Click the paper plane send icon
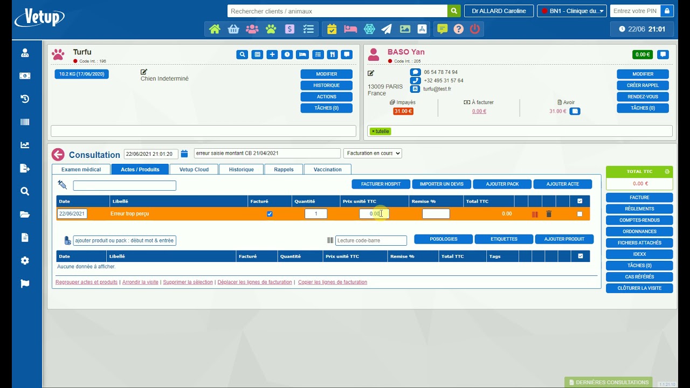The image size is (690, 388). tap(387, 29)
